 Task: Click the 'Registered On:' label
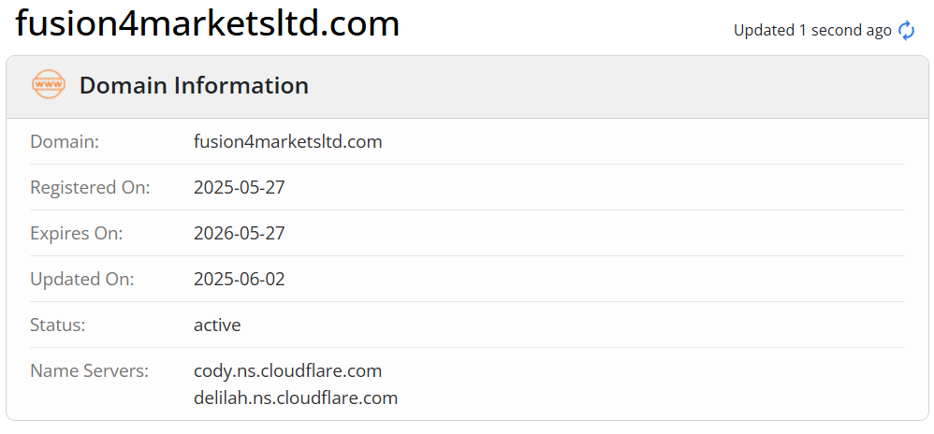[x=90, y=188]
